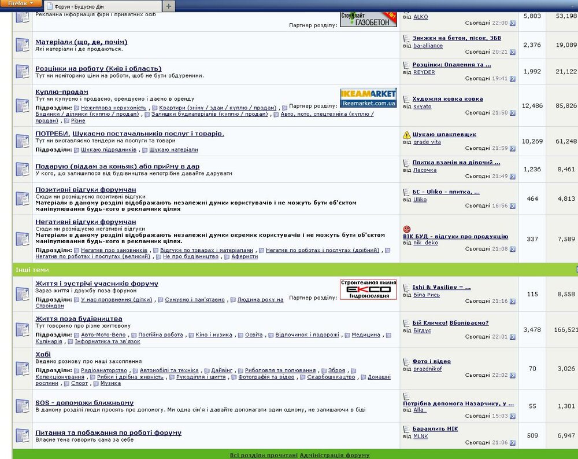578x459 pixels.
Task: Open thread Знижки на бетон, пісок, ЗБВ
Action: [x=457, y=38]
